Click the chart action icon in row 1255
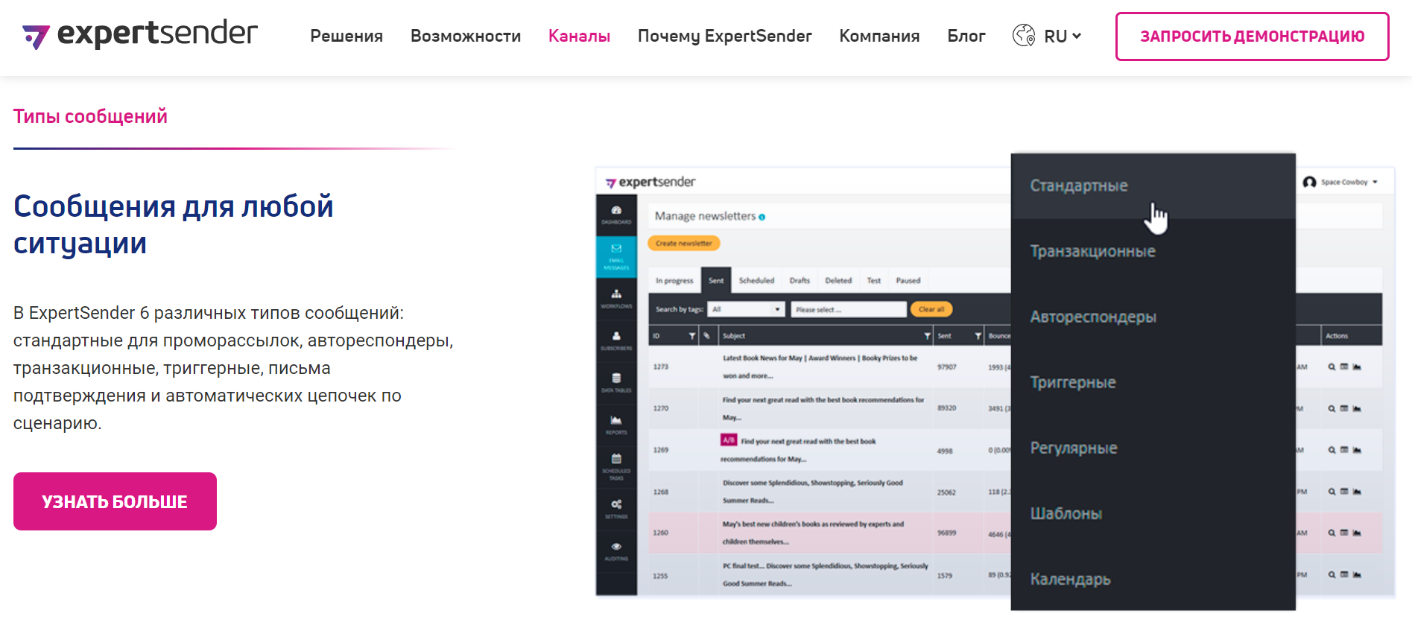The width and height of the screenshot is (1412, 631). click(1357, 574)
